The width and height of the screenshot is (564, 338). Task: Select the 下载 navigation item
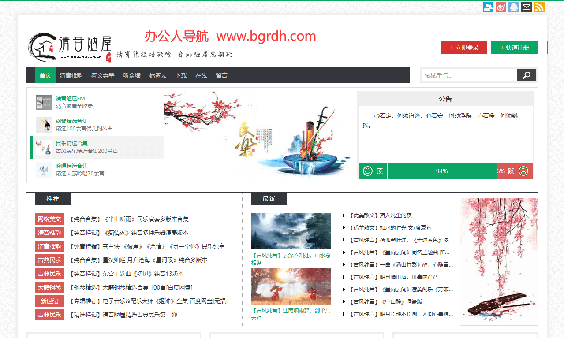click(x=181, y=75)
